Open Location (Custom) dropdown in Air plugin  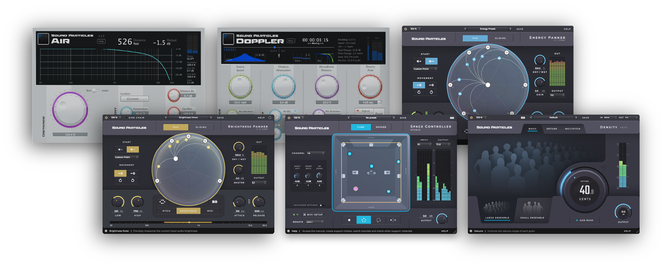[135, 99]
